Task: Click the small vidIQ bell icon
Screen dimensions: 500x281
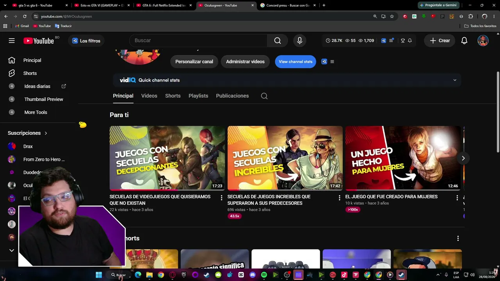Action: (x=410, y=41)
